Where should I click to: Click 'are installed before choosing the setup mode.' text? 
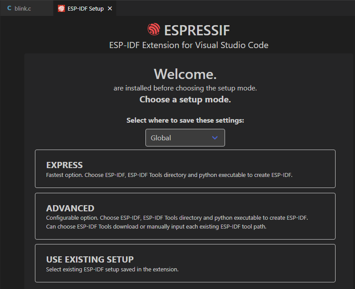[x=185, y=88]
